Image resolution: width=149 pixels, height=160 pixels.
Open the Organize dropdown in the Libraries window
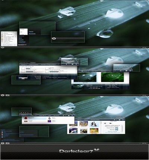click(23, 115)
